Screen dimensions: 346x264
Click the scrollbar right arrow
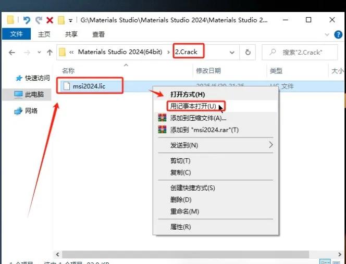tap(340, 254)
